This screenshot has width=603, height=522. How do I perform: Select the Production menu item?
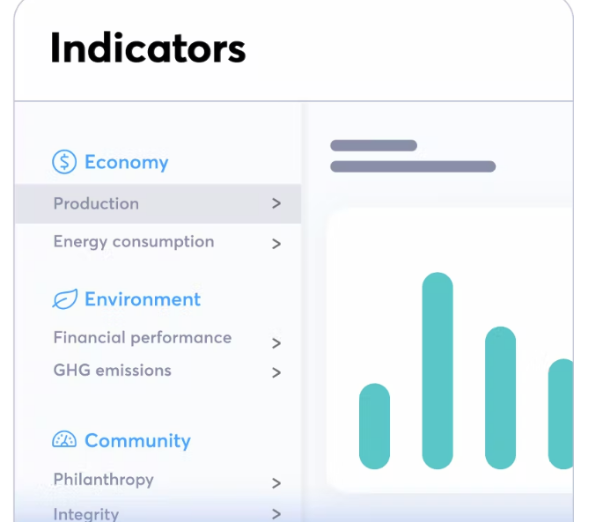158,203
